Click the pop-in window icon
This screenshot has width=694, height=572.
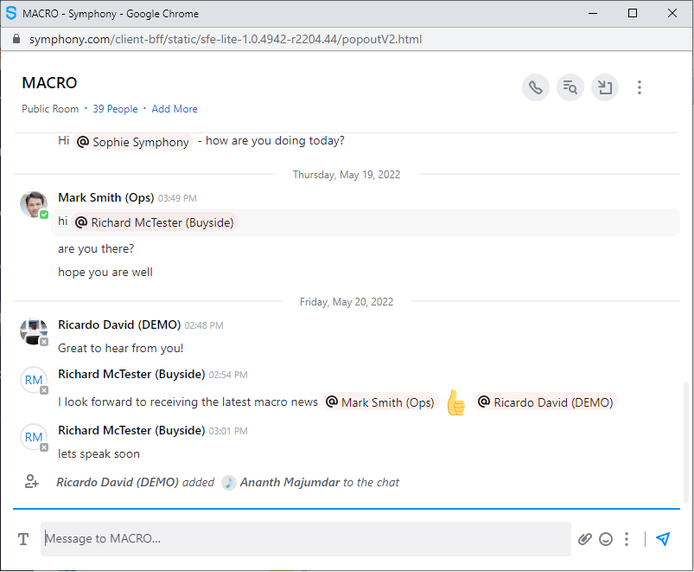[x=605, y=87]
